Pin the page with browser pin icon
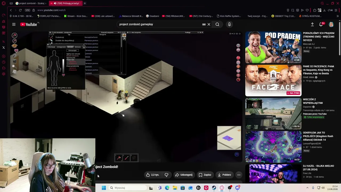341x192 pixels. [288, 10]
